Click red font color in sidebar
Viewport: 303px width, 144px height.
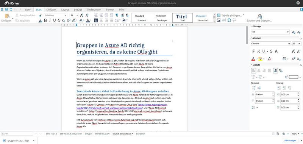pos(253,59)
